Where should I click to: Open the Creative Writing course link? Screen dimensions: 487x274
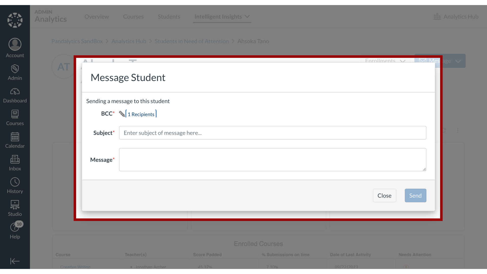click(x=75, y=267)
